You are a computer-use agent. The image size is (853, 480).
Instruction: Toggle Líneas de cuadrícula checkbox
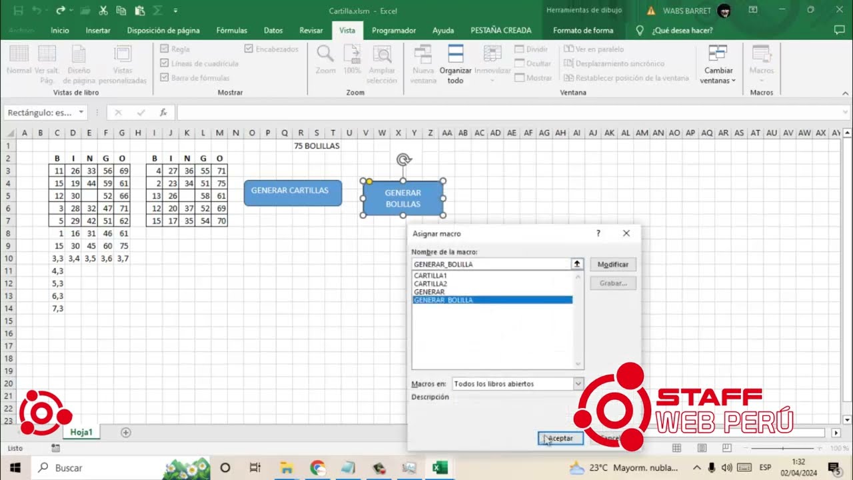pyautogui.click(x=165, y=63)
